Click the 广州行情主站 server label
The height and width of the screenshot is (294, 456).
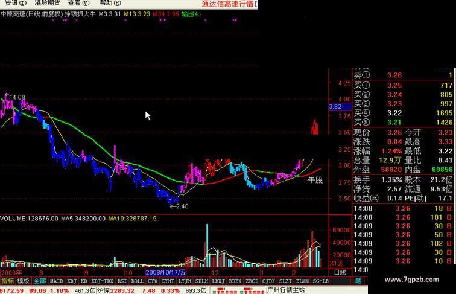(285, 290)
